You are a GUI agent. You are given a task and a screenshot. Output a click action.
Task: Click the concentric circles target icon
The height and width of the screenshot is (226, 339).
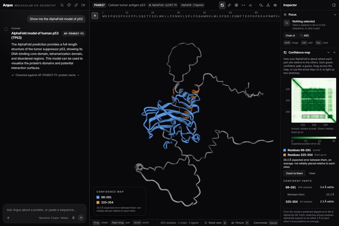[x=236, y=5]
